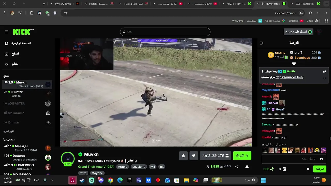This screenshot has height=186, width=331.
Task: Open the l3mmar channel
Action: pos(27,122)
